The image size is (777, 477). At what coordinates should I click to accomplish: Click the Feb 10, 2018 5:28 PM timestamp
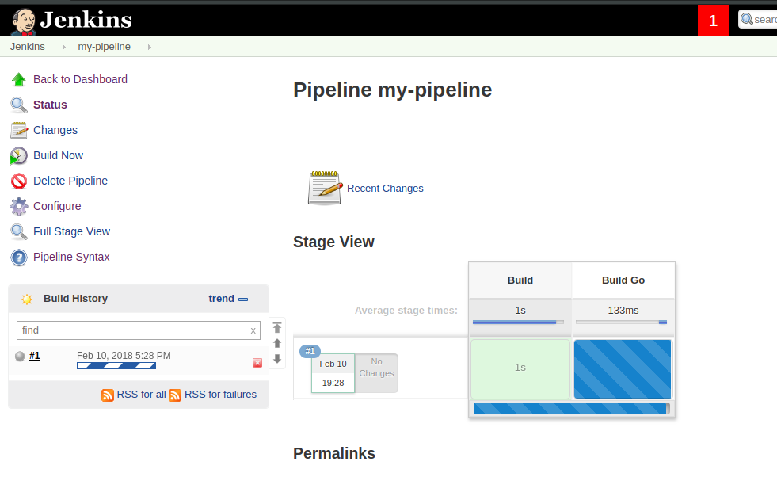click(124, 356)
